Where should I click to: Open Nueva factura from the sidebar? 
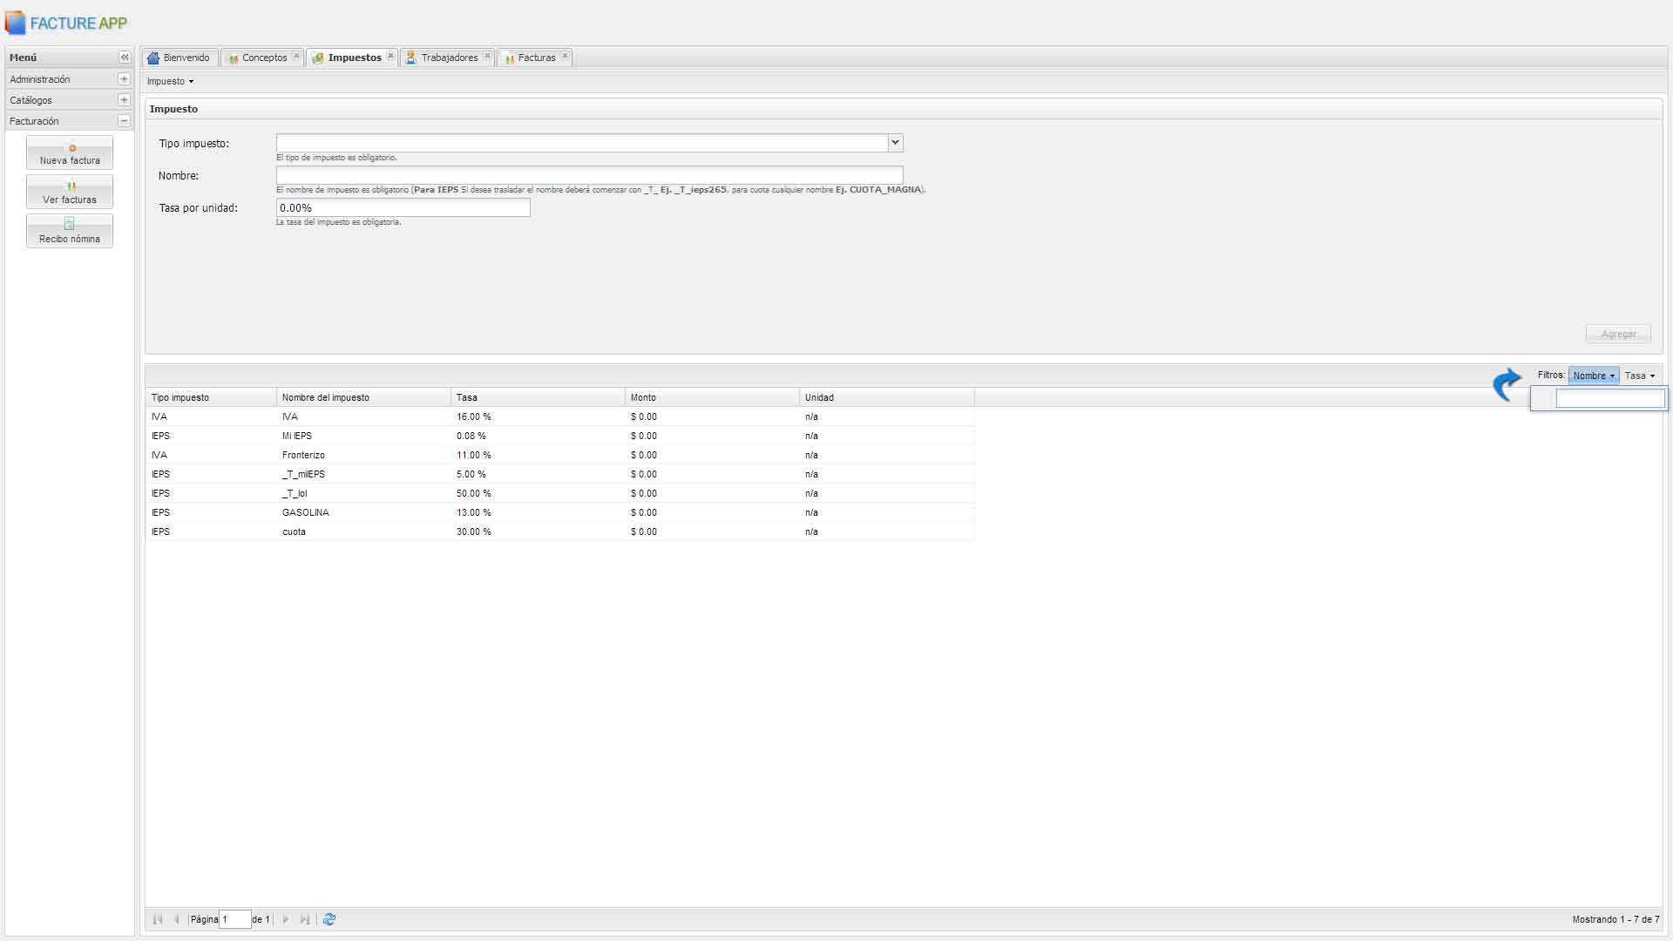point(70,153)
